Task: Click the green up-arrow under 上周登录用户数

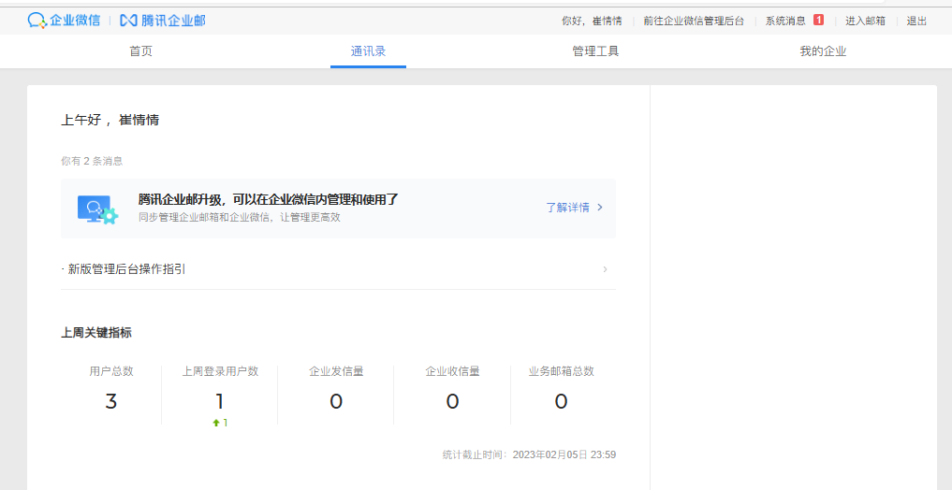Action: (216, 423)
